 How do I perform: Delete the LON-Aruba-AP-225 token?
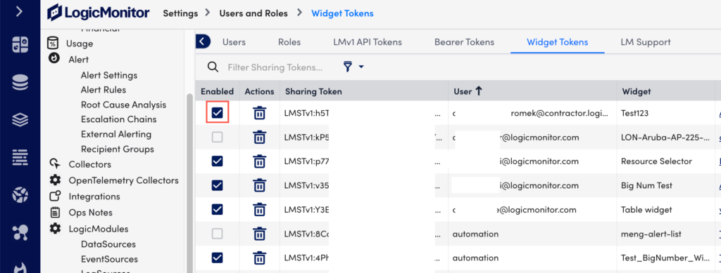click(260, 137)
